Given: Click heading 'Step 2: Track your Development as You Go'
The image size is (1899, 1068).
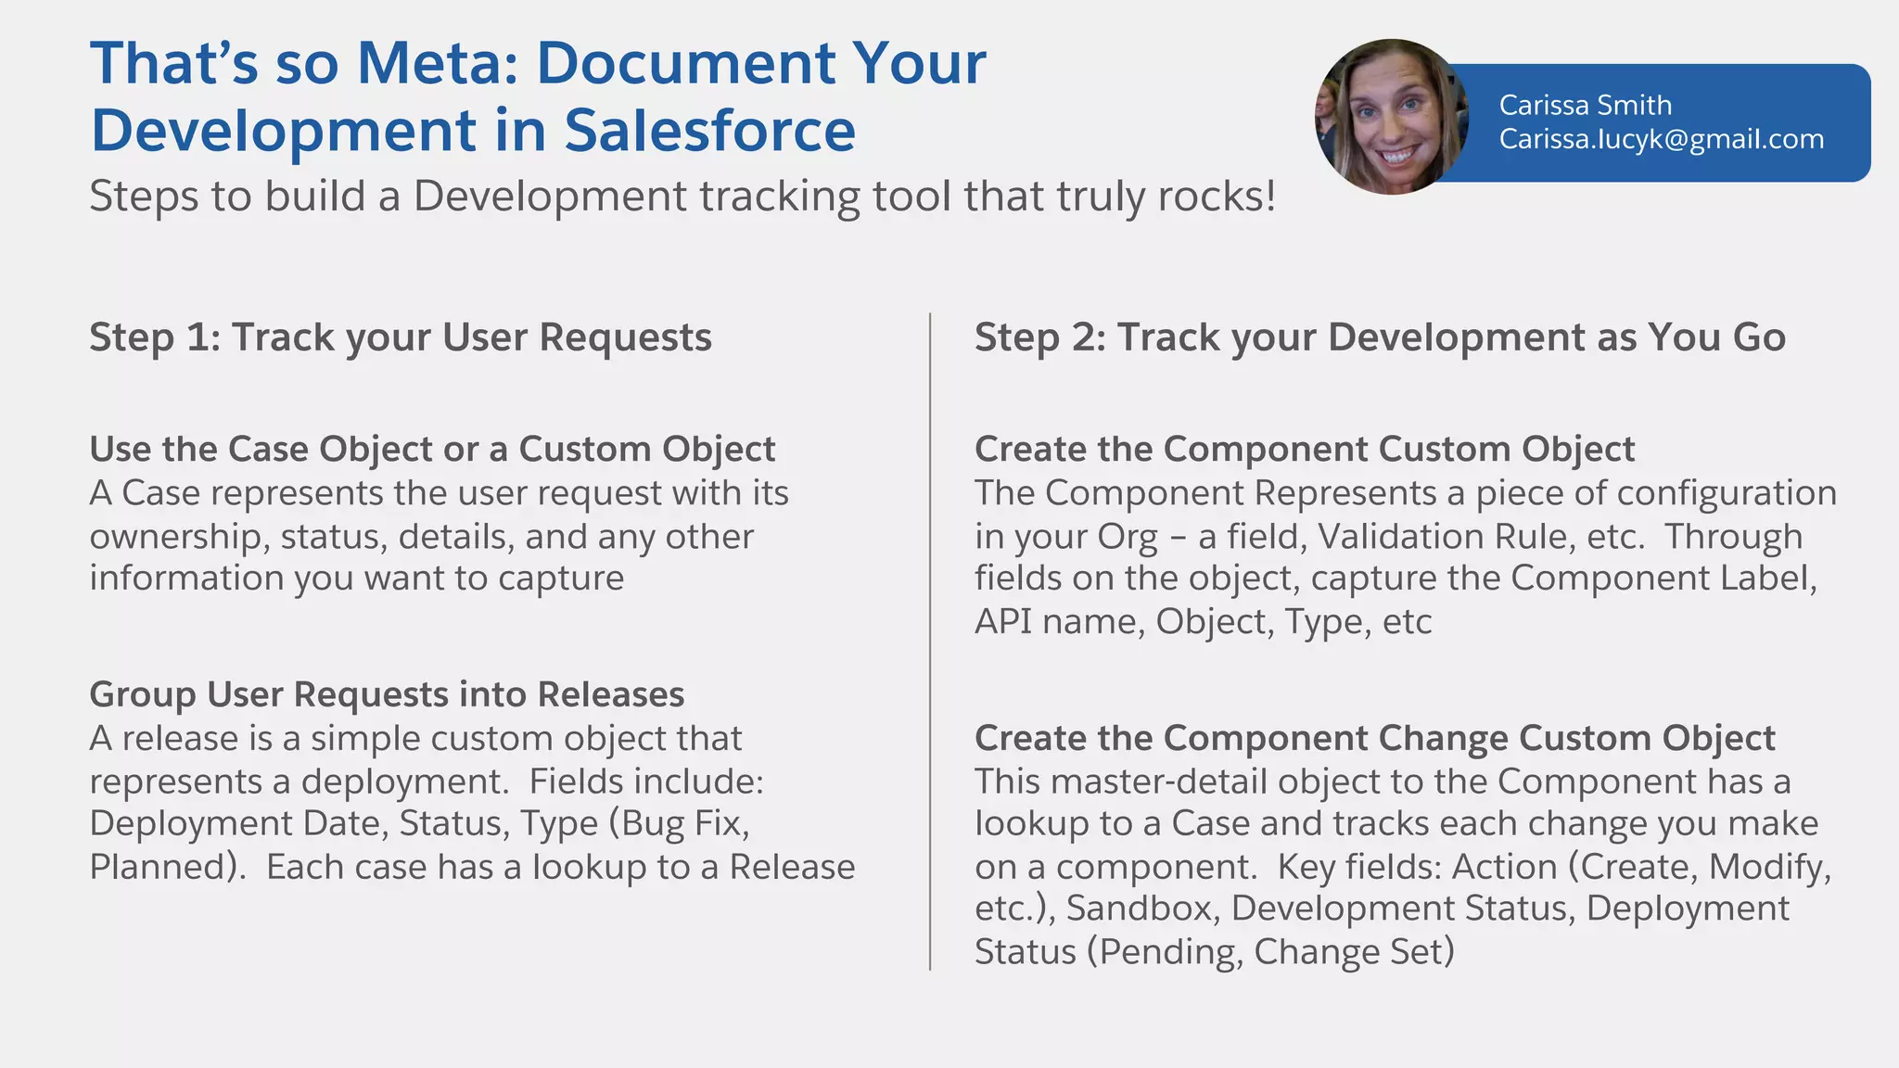Looking at the screenshot, I should pos(1380,337).
